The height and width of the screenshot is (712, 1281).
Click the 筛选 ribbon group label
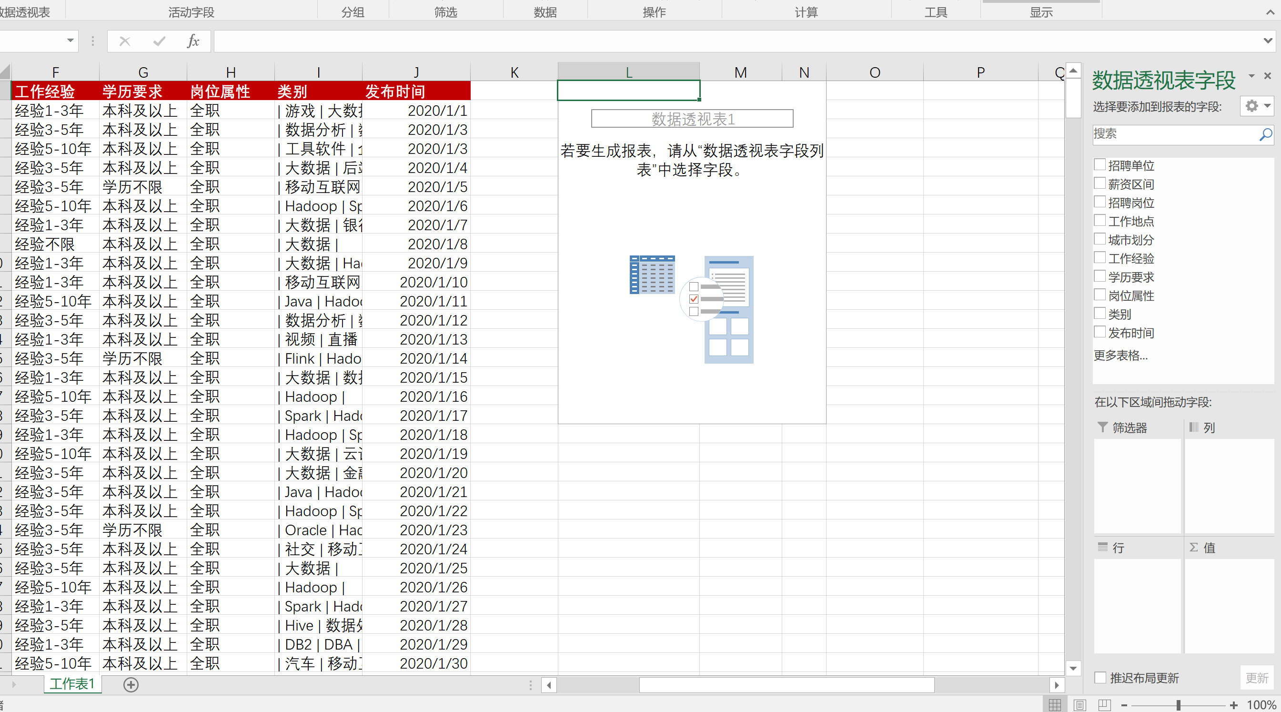click(x=445, y=12)
